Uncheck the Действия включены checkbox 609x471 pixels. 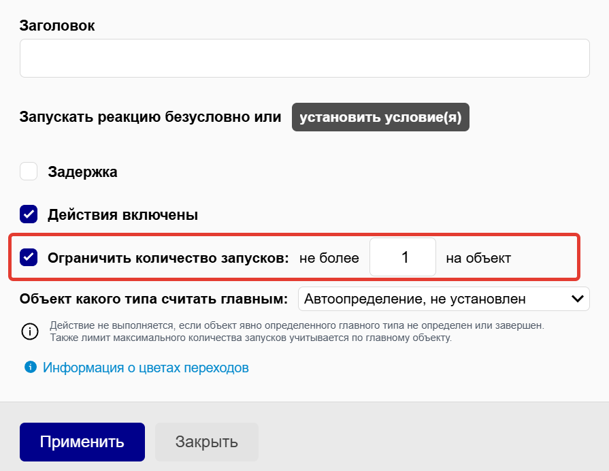pyautogui.click(x=29, y=214)
